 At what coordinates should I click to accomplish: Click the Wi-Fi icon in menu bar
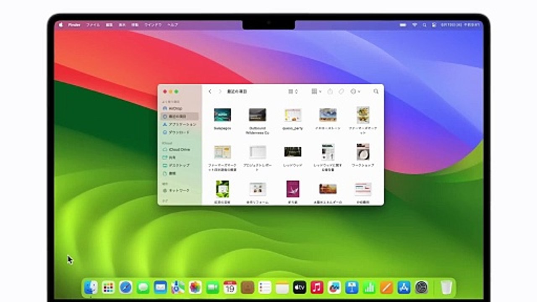[x=414, y=25]
